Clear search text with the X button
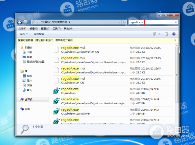 (176, 22)
